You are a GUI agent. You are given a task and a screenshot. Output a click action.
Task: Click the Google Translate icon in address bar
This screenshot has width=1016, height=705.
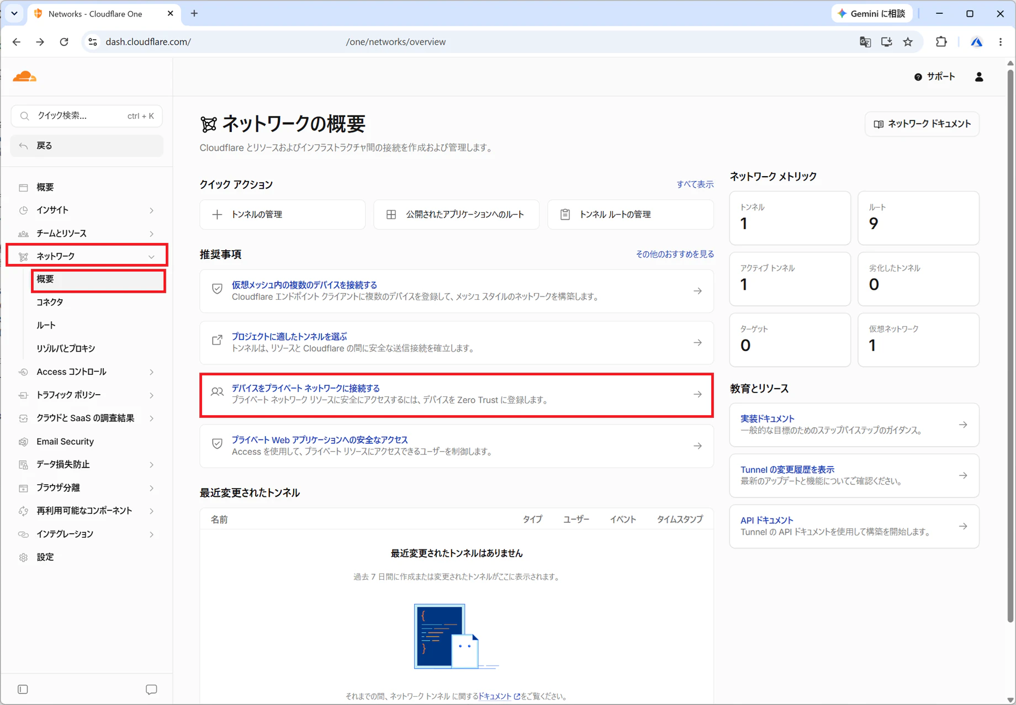click(x=865, y=42)
